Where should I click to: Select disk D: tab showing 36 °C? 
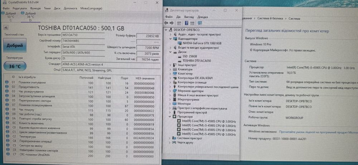pos(30,17)
